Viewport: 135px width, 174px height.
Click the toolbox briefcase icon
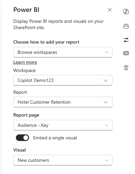click(x=126, y=26)
